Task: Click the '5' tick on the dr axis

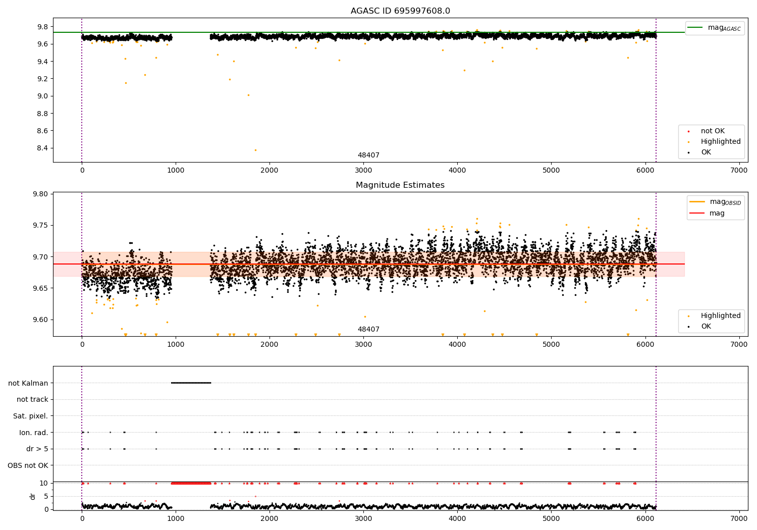Action: (46, 496)
